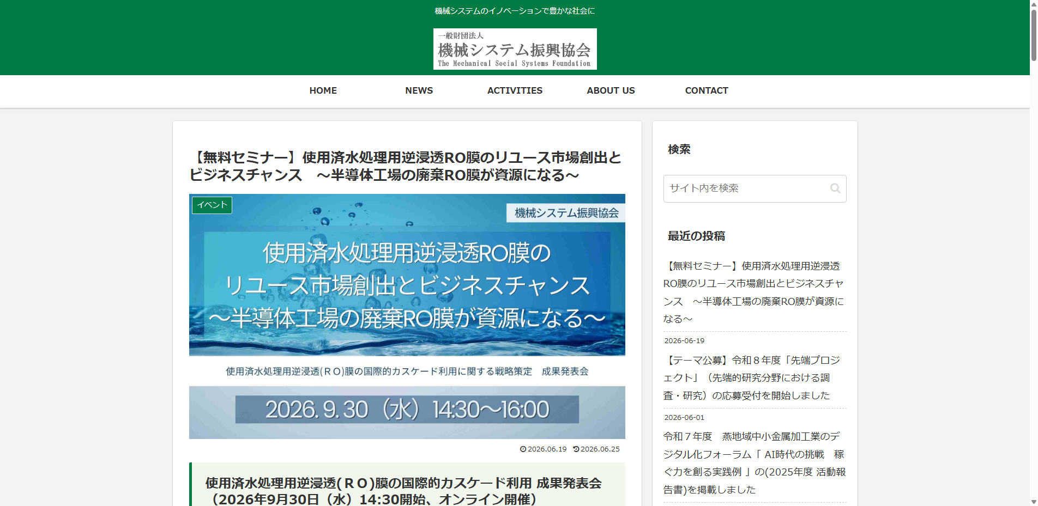Click the updated date 2026.06.25
Viewport: 1038px width, 506px height.
click(597, 449)
